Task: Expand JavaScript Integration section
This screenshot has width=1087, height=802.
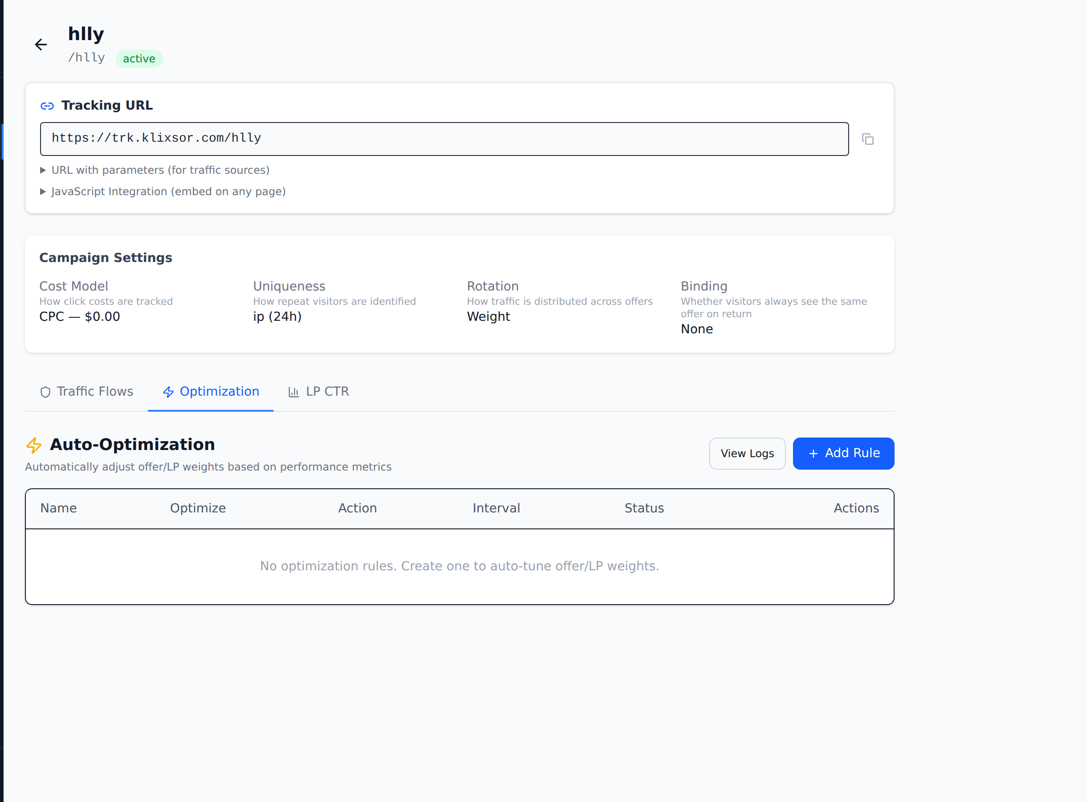Action: 168,191
